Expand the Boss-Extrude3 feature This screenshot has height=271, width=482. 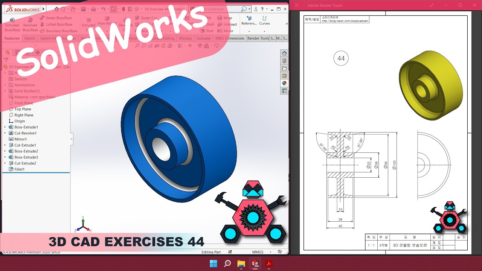pyautogui.click(x=5, y=157)
